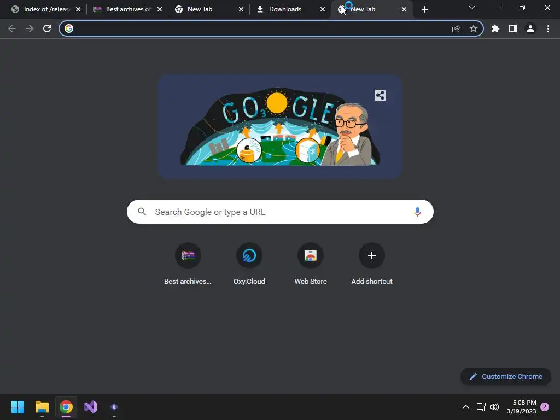560x420 pixels.
Task: Go forward using the browser forward arrow
Action: pos(30,28)
